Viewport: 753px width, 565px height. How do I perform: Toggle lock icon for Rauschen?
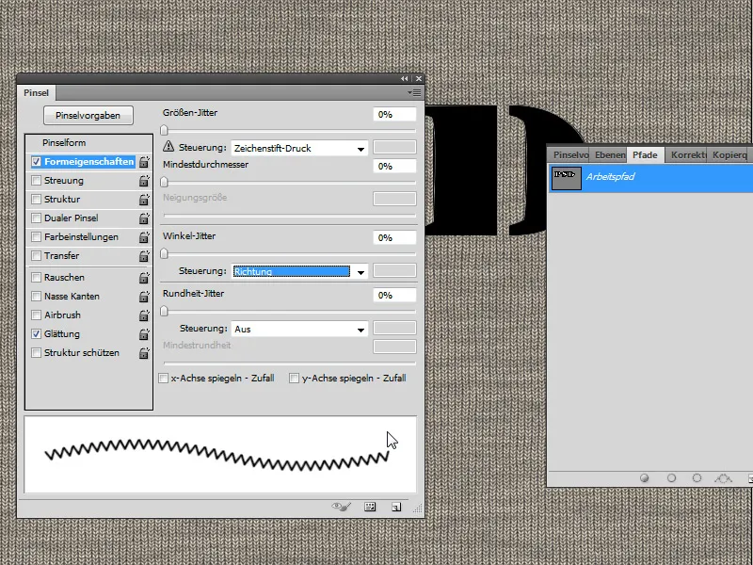tap(144, 278)
